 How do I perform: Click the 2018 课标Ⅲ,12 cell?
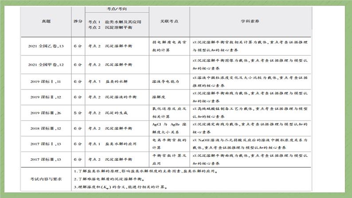46,128
